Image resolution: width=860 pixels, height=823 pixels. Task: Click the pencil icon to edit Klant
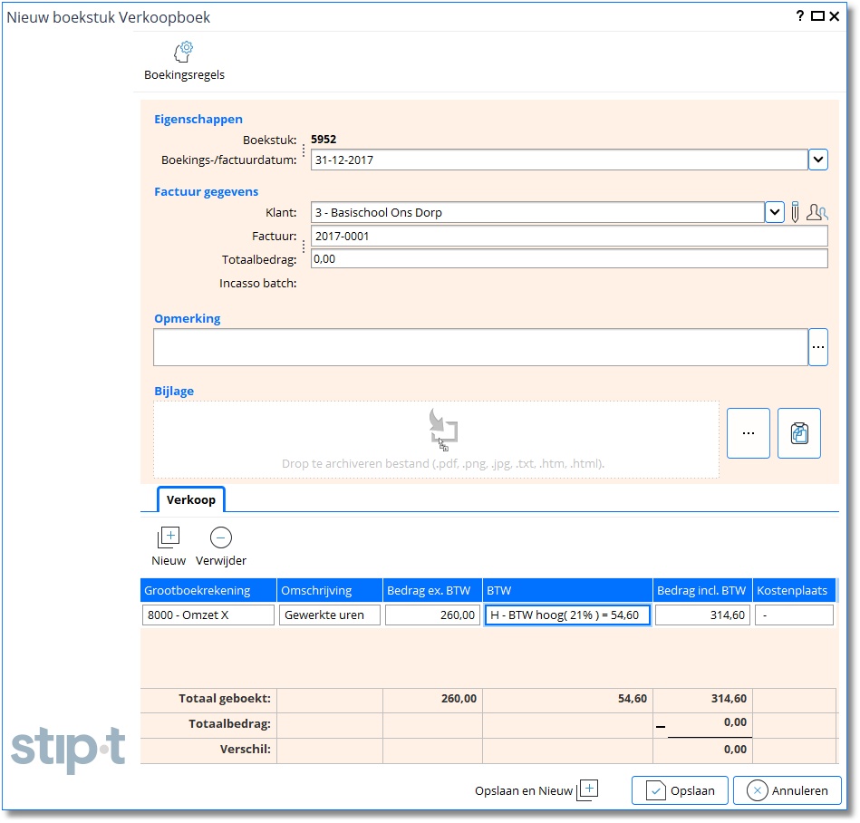(x=795, y=213)
